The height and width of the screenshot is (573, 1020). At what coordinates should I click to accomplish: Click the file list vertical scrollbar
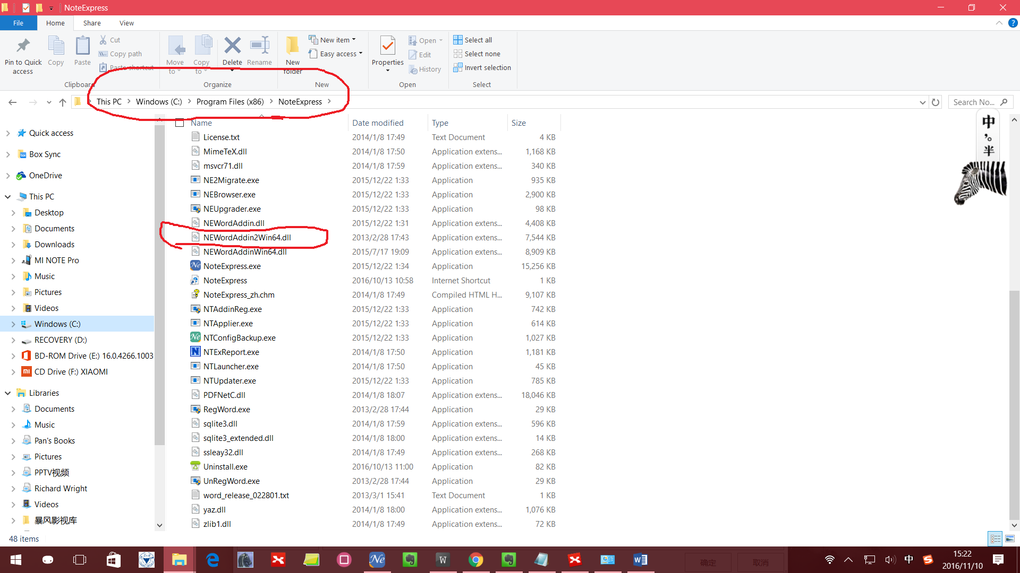[x=1014, y=406]
